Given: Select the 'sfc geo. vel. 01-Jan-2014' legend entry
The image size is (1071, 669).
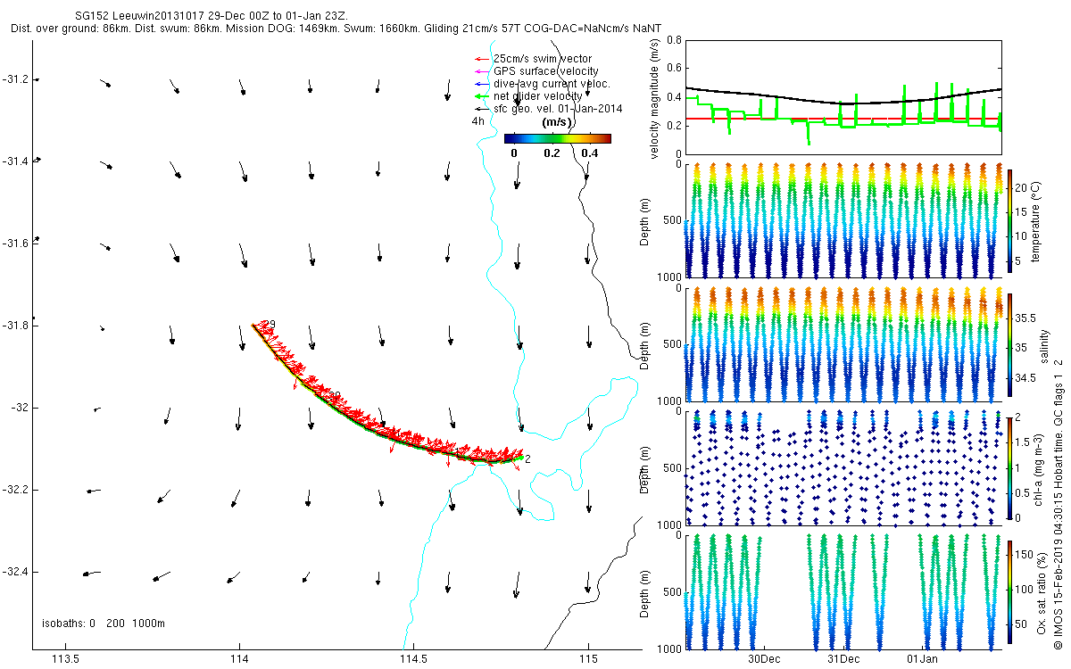Looking at the screenshot, I should click(558, 109).
